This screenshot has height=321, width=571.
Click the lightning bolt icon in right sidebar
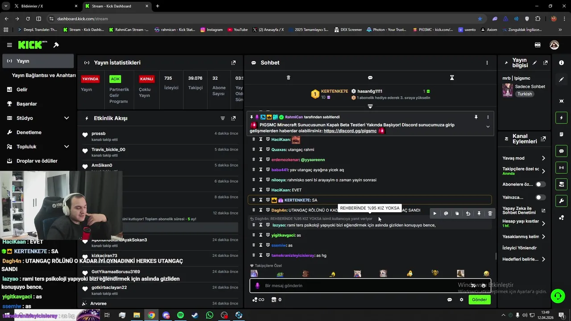pyautogui.click(x=561, y=118)
